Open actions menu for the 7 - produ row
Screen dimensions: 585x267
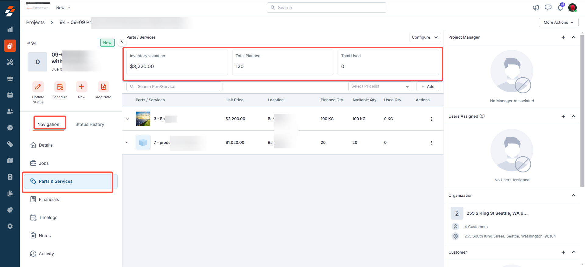click(431, 143)
